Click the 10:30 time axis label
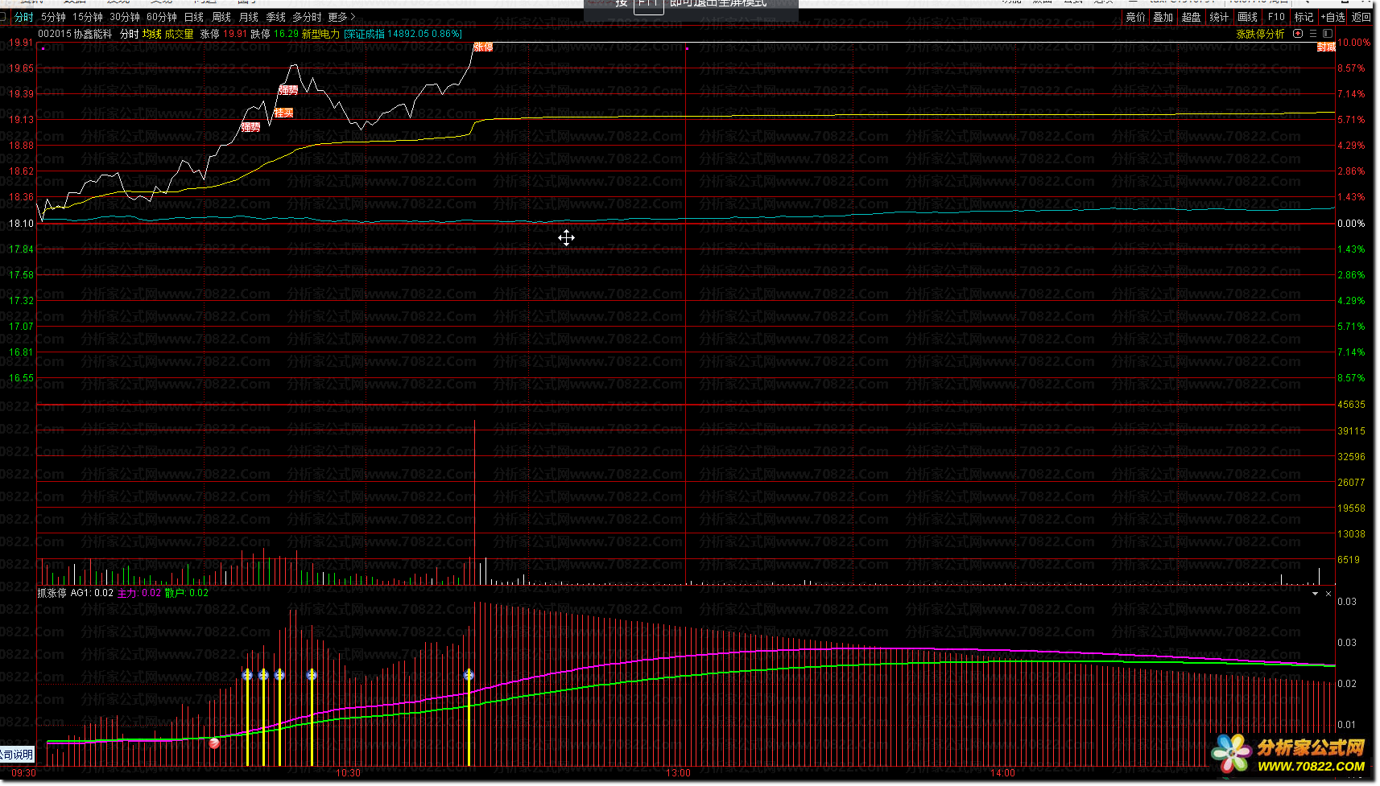Screen dimensions: 1380x786 click(348, 773)
